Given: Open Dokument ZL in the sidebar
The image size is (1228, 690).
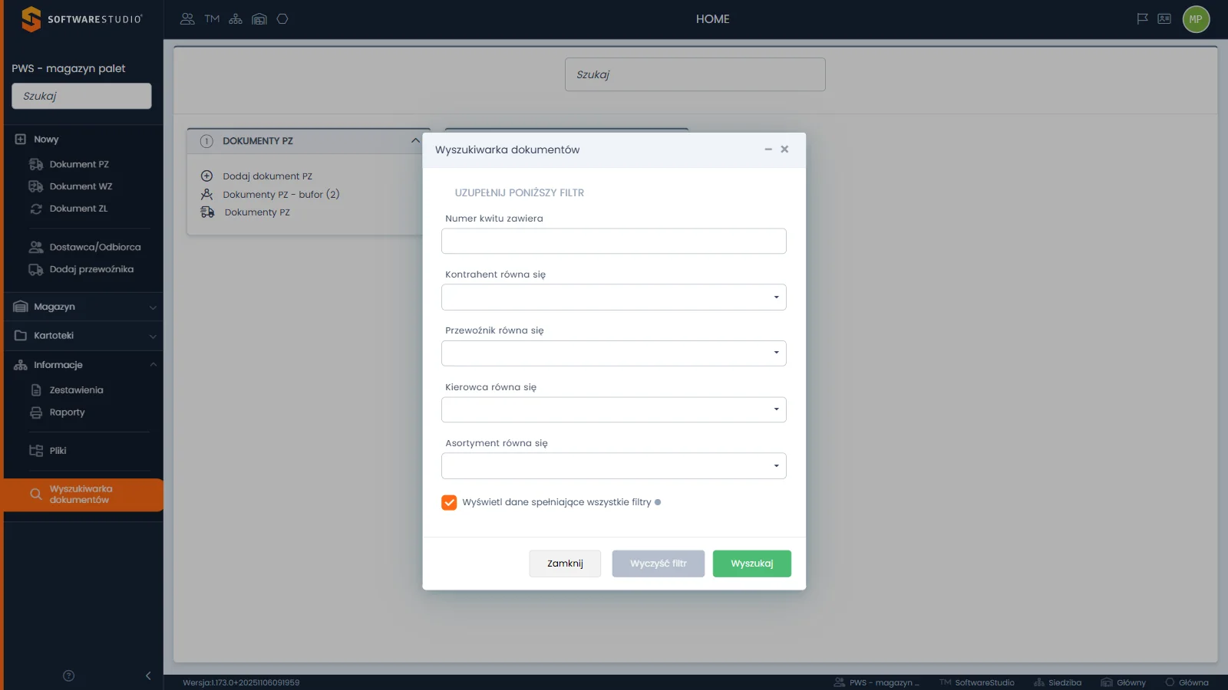Looking at the screenshot, I should [78, 209].
